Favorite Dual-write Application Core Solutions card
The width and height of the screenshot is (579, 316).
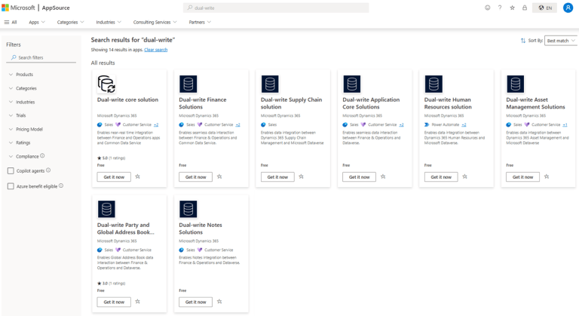(x=383, y=176)
